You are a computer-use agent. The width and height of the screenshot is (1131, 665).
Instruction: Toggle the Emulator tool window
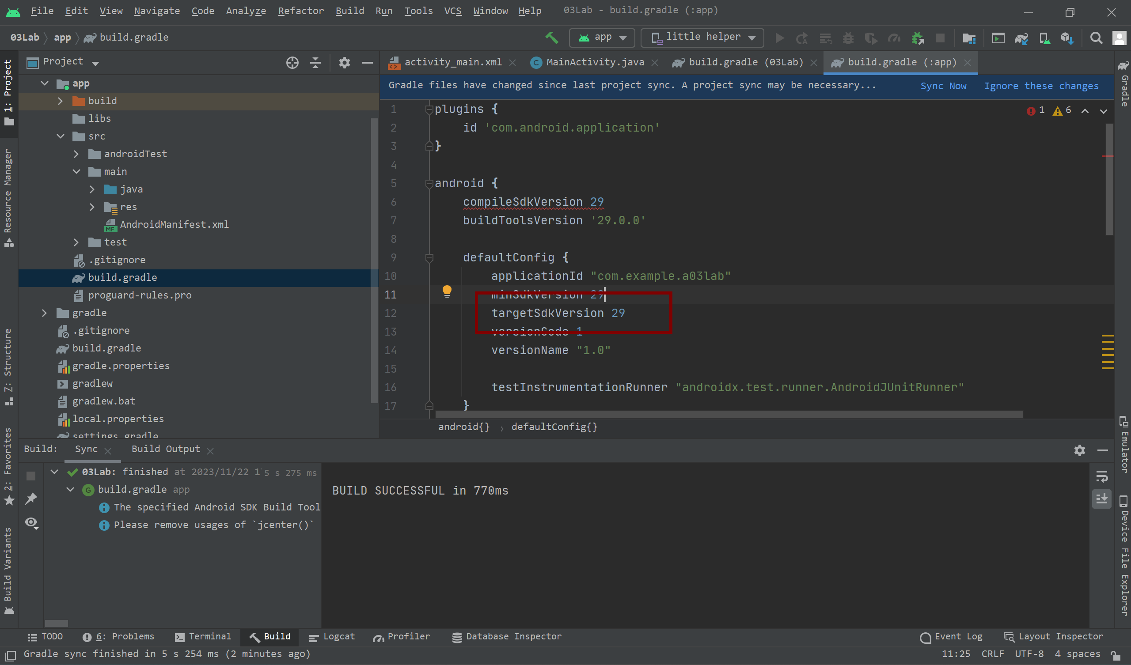tap(1123, 444)
